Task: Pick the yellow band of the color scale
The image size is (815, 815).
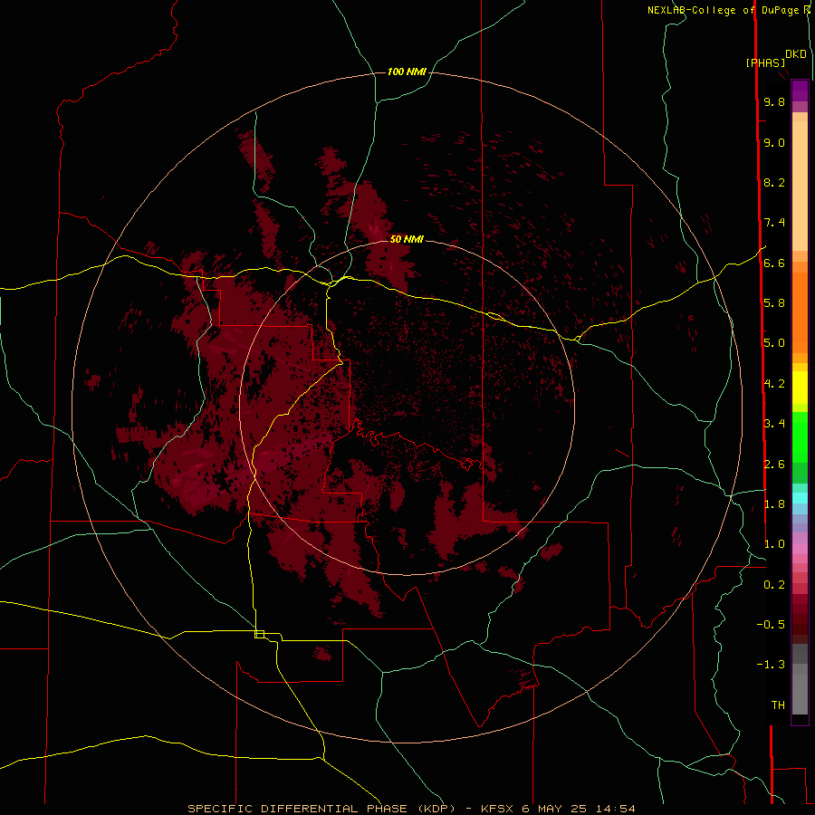Action: [800, 388]
